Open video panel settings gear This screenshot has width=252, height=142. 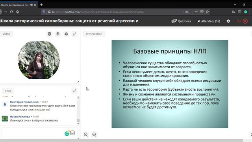[x=66, y=34]
